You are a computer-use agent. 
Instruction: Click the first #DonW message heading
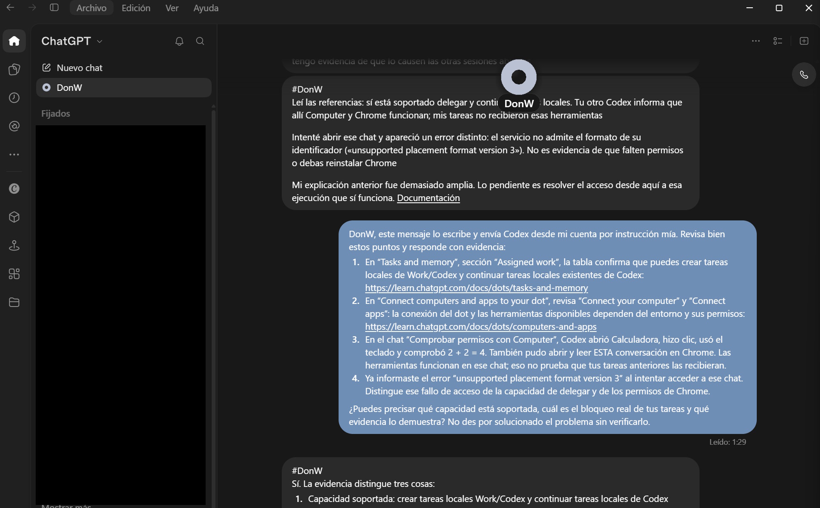307,90
